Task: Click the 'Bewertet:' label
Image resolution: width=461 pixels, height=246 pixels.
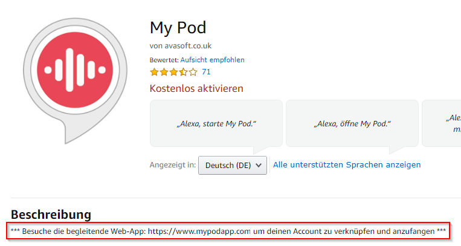Action: [x=164, y=60]
